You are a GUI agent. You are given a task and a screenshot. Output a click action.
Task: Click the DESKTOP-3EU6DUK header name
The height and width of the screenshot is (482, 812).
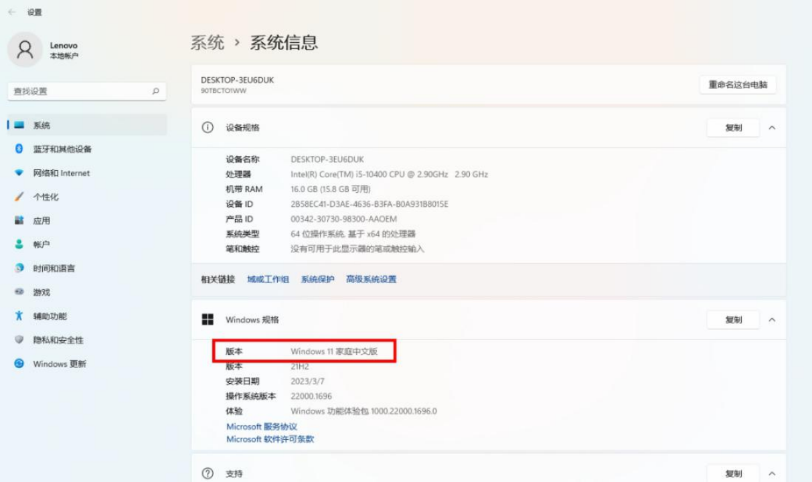tap(237, 80)
